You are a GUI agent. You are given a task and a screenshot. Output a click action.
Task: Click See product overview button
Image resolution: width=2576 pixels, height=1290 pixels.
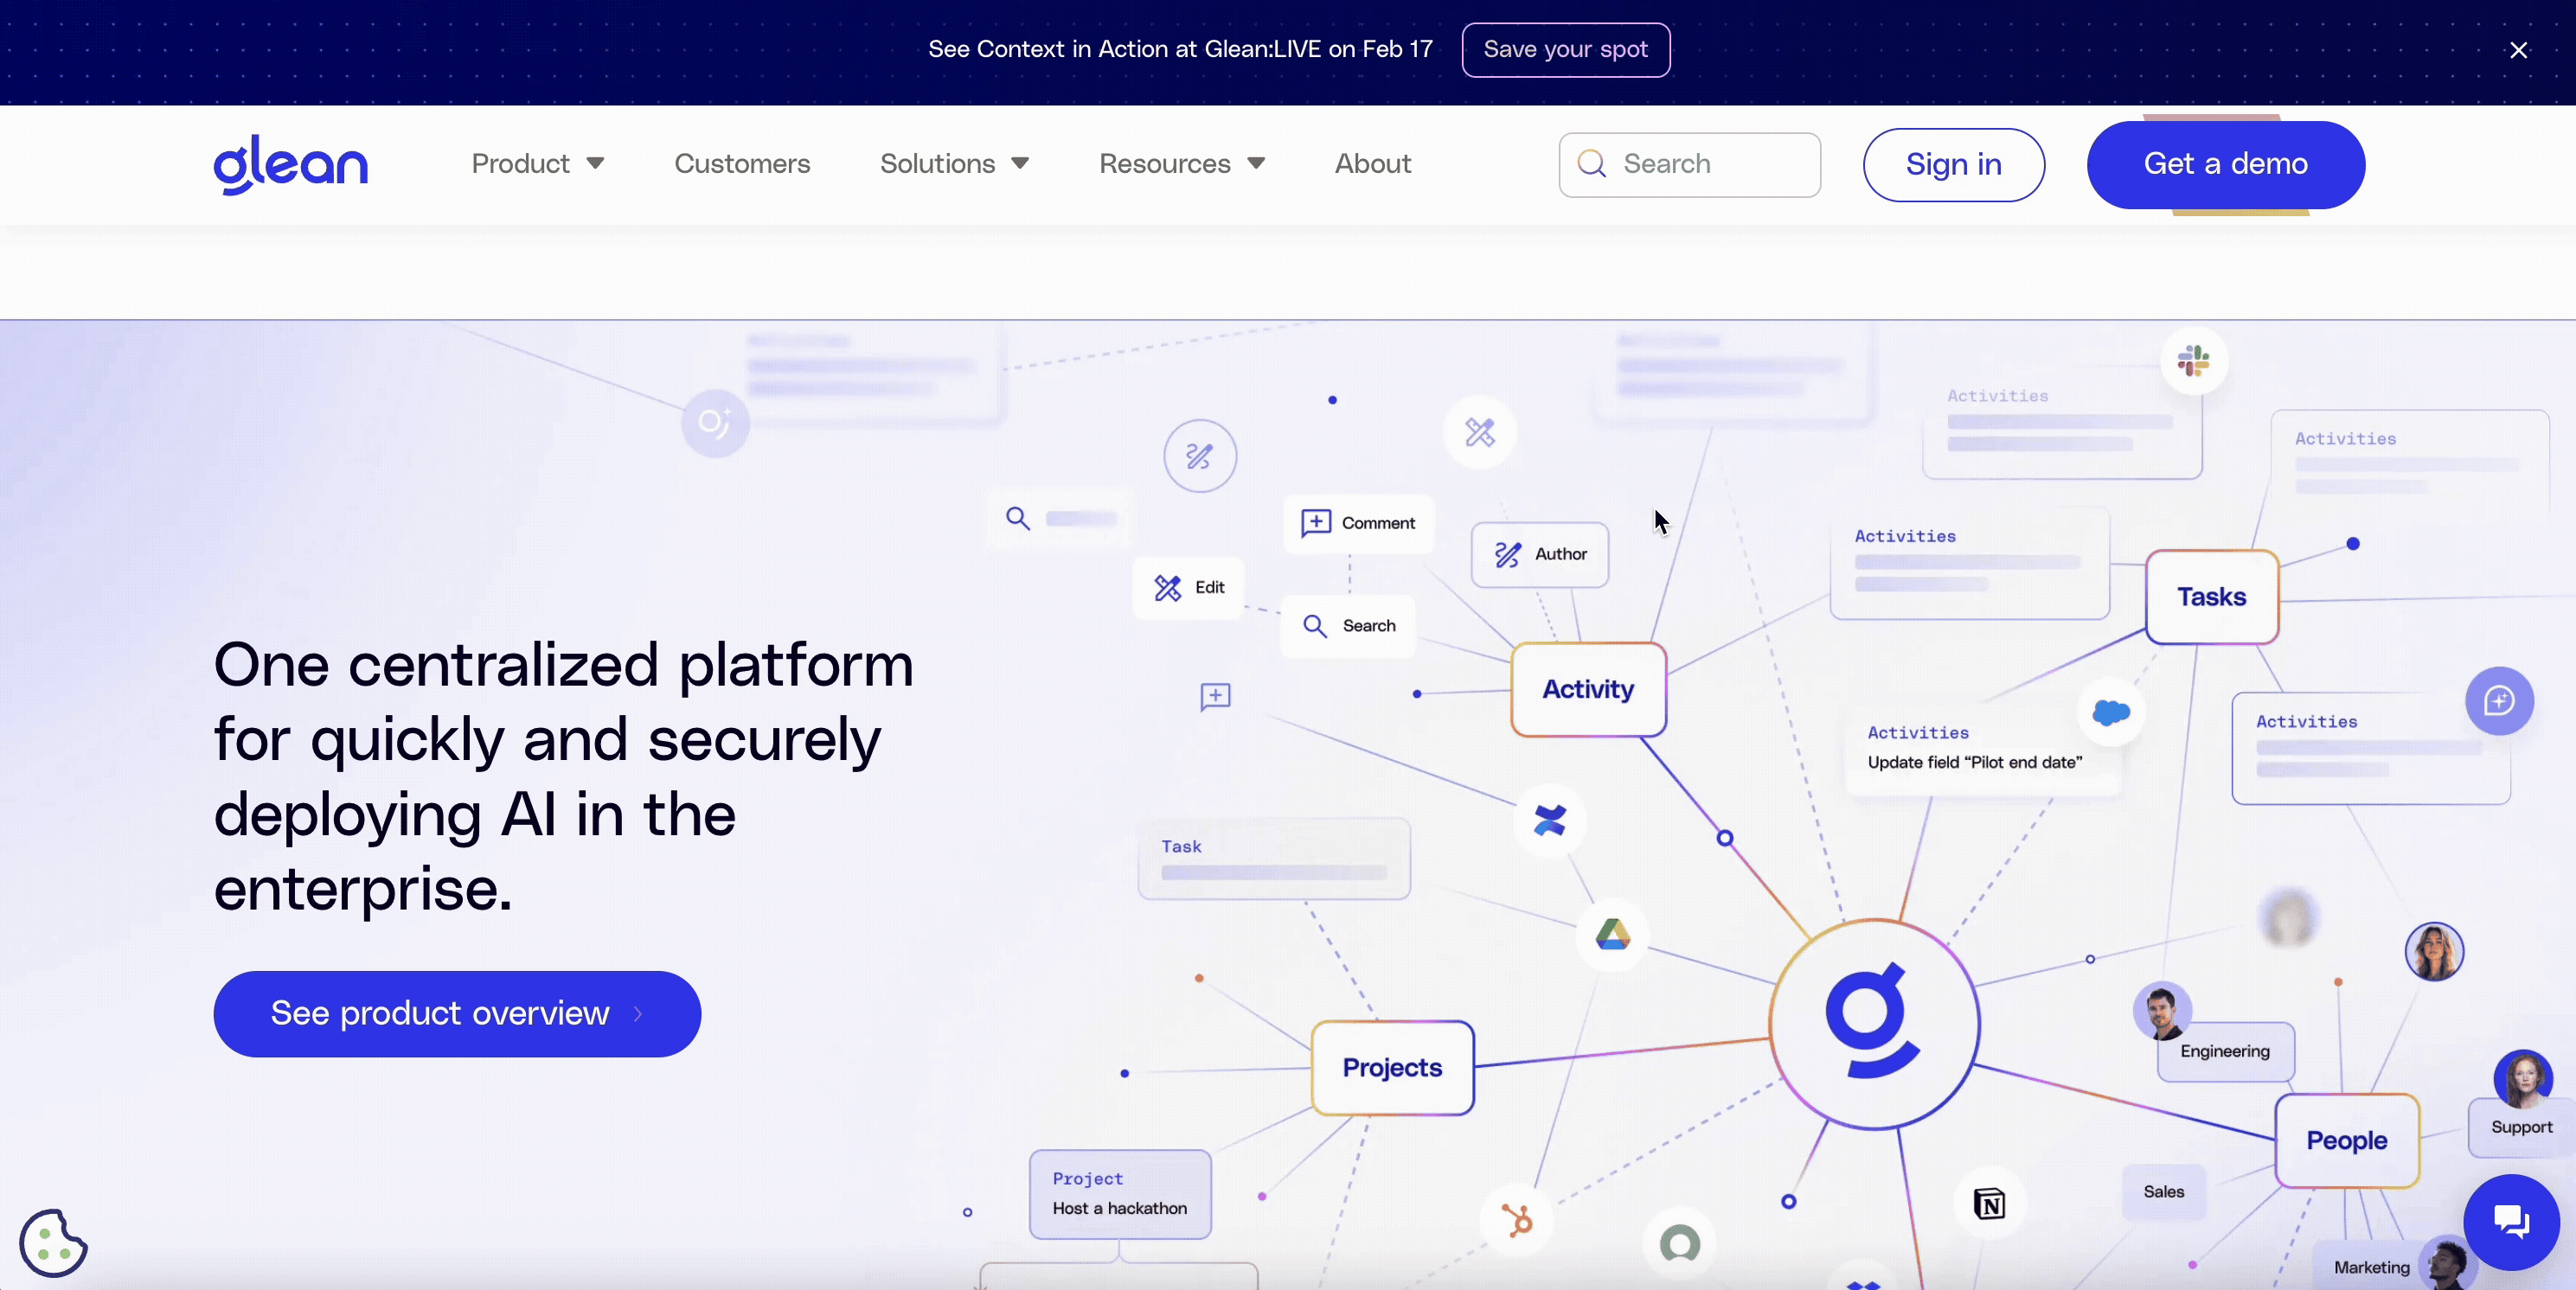[457, 1013]
